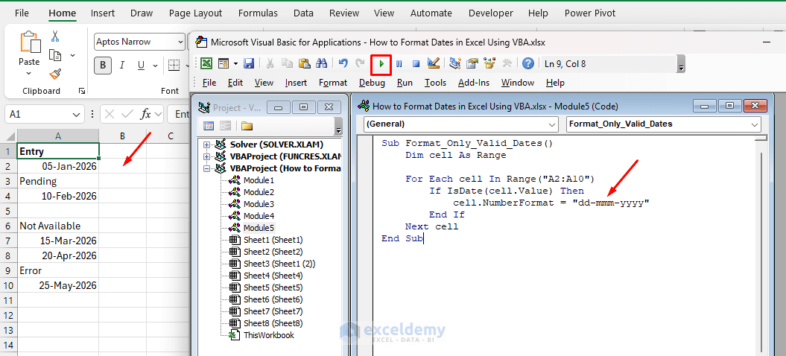
Task: Open VBA Help with the question mark icon
Action: coord(527,64)
